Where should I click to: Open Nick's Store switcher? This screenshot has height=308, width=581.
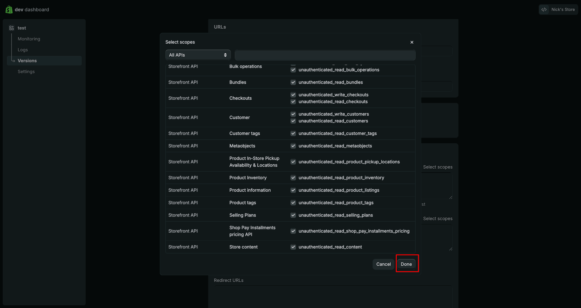(558, 10)
